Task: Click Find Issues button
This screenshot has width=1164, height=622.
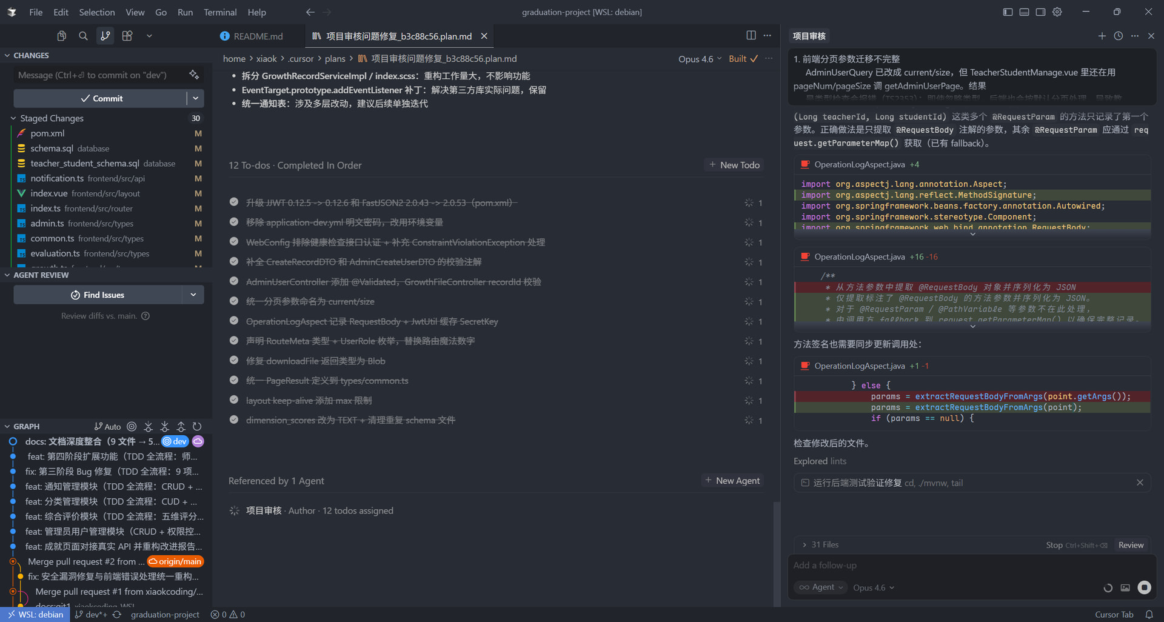Action: [x=98, y=295]
